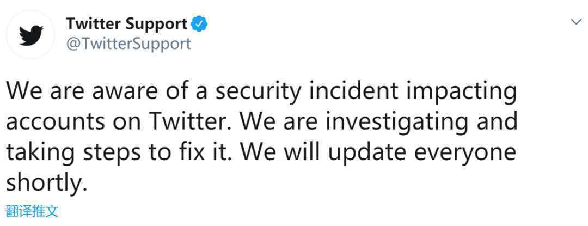Click the word "fix" in the tweet
The image size is (588, 226).
200,153
